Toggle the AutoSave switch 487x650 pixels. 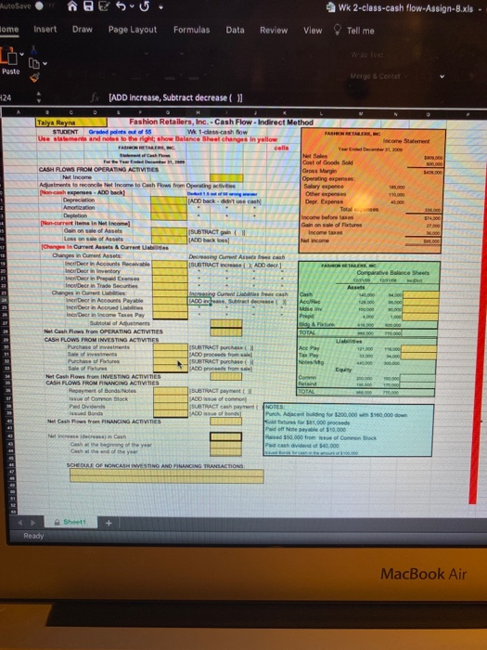click(43, 6)
